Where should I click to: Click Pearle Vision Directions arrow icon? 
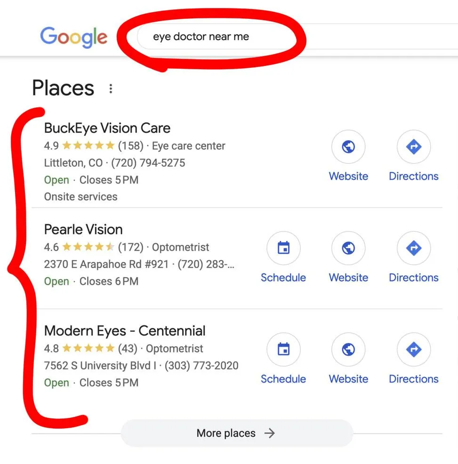(414, 248)
